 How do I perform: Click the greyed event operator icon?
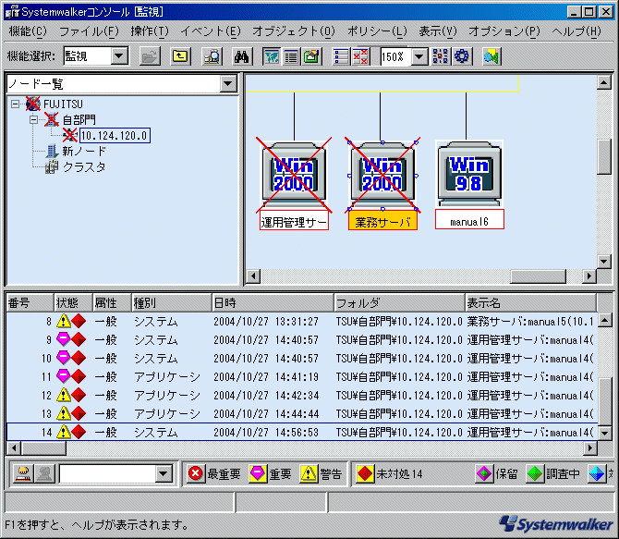click(x=44, y=473)
